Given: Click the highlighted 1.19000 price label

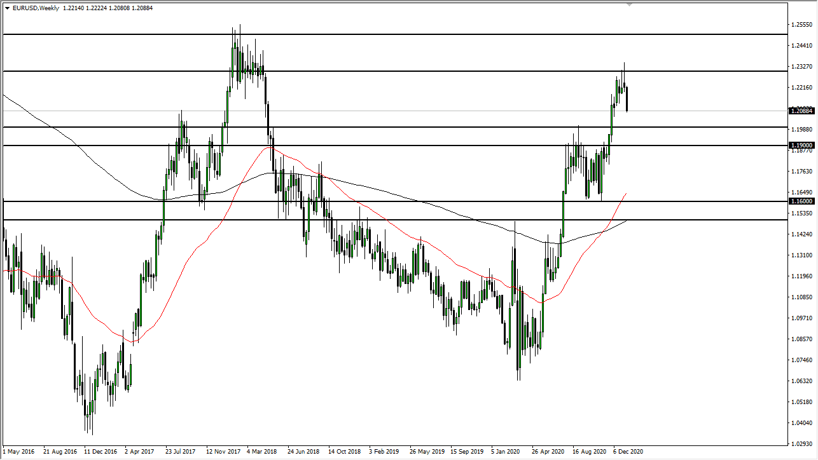Looking at the screenshot, I should coord(802,145).
